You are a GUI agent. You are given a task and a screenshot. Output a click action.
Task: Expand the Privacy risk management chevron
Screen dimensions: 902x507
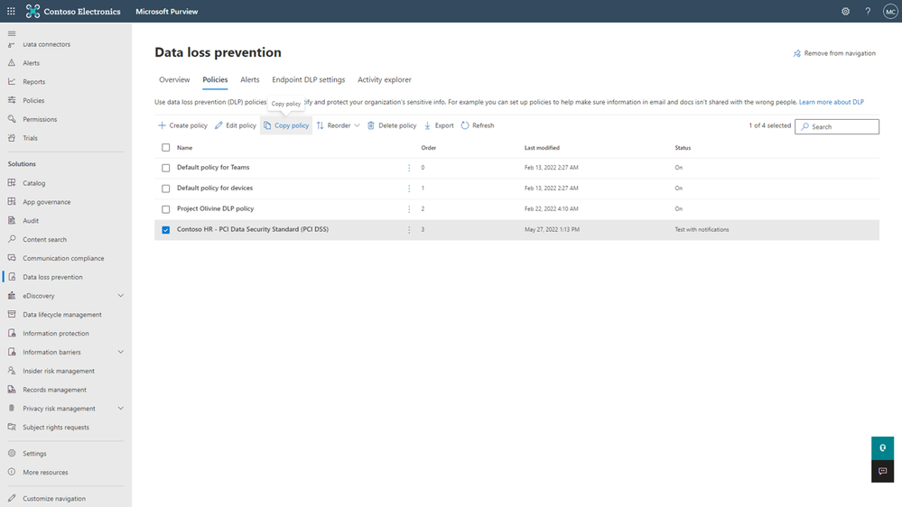pyautogui.click(x=121, y=408)
